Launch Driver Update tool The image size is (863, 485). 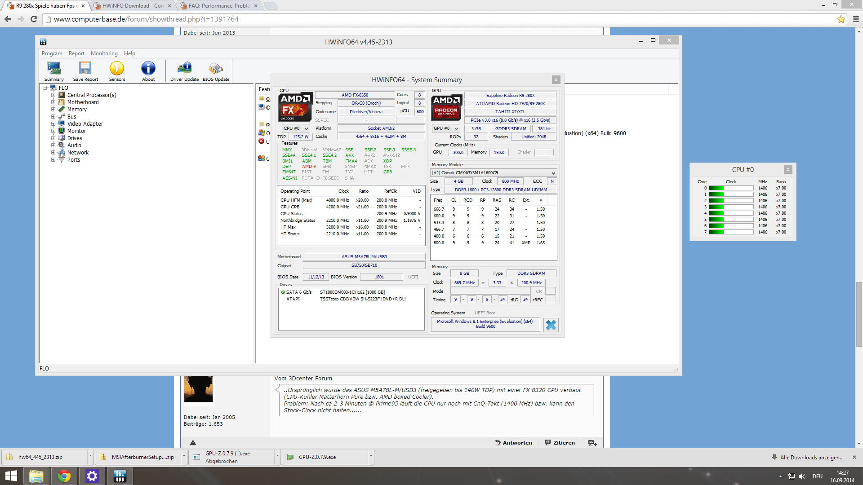184,68
